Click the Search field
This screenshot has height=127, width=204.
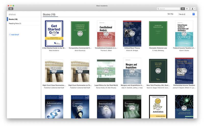(x=168, y=9)
